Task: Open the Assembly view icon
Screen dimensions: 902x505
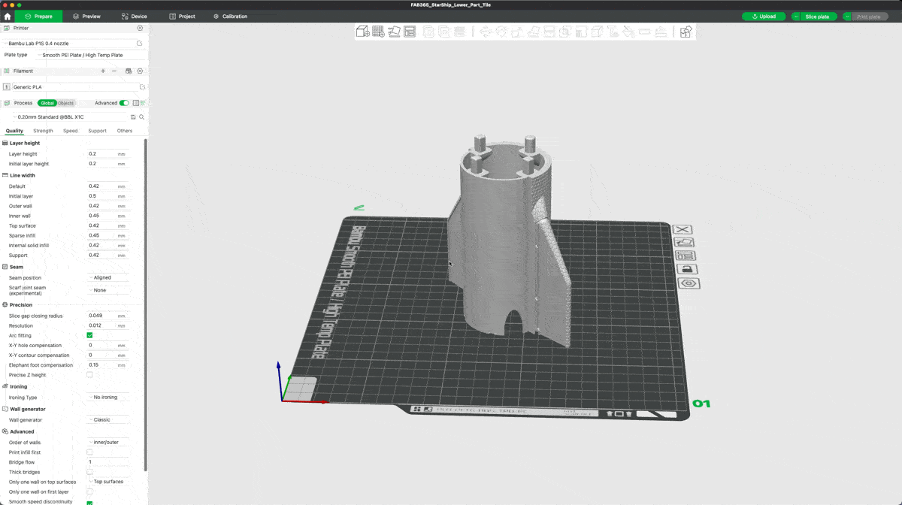Action: [686, 32]
